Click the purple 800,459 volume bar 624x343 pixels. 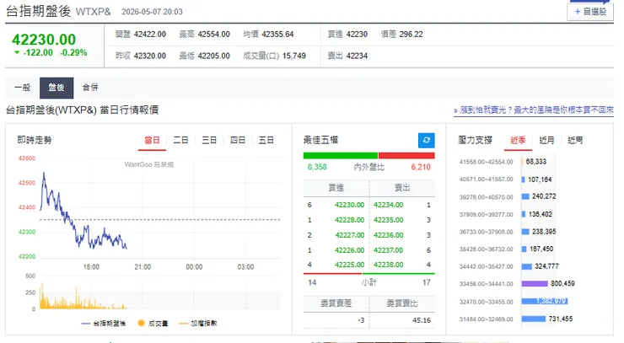[x=535, y=284]
